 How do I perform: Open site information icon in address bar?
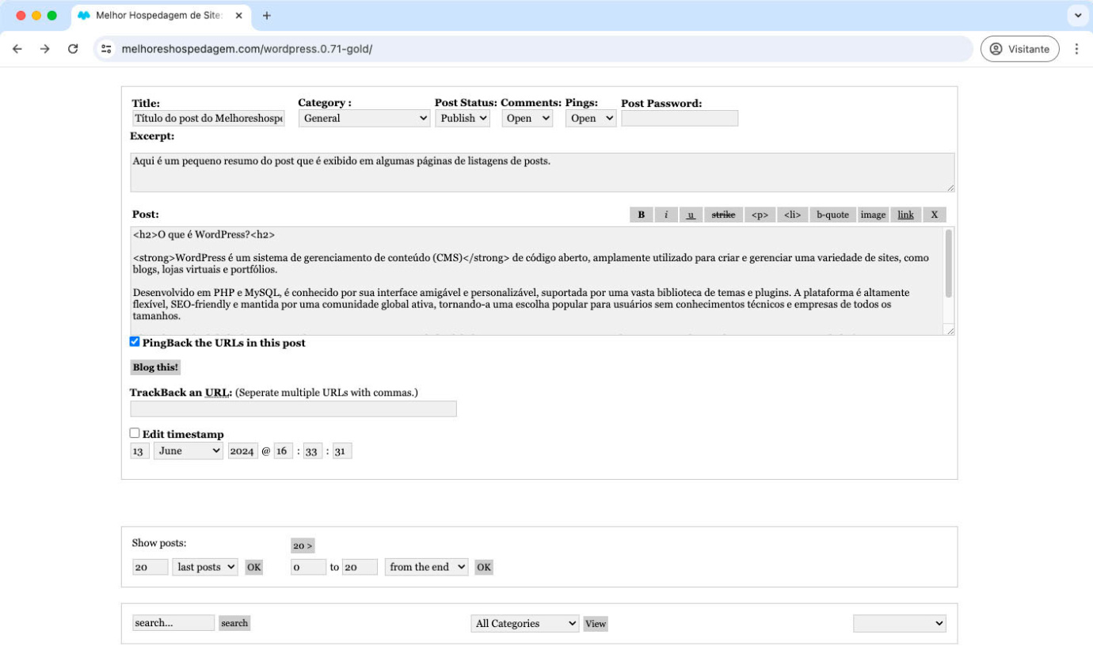pyautogui.click(x=107, y=49)
